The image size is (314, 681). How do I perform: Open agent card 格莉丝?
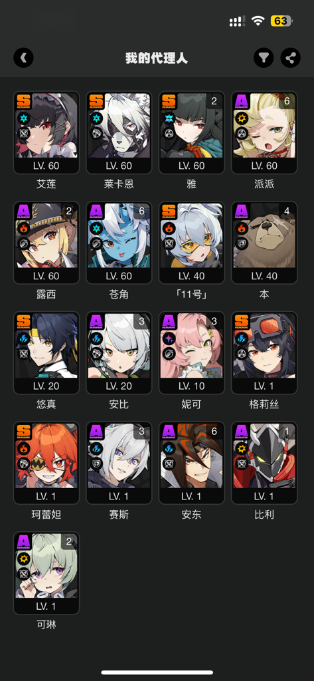[264, 353]
